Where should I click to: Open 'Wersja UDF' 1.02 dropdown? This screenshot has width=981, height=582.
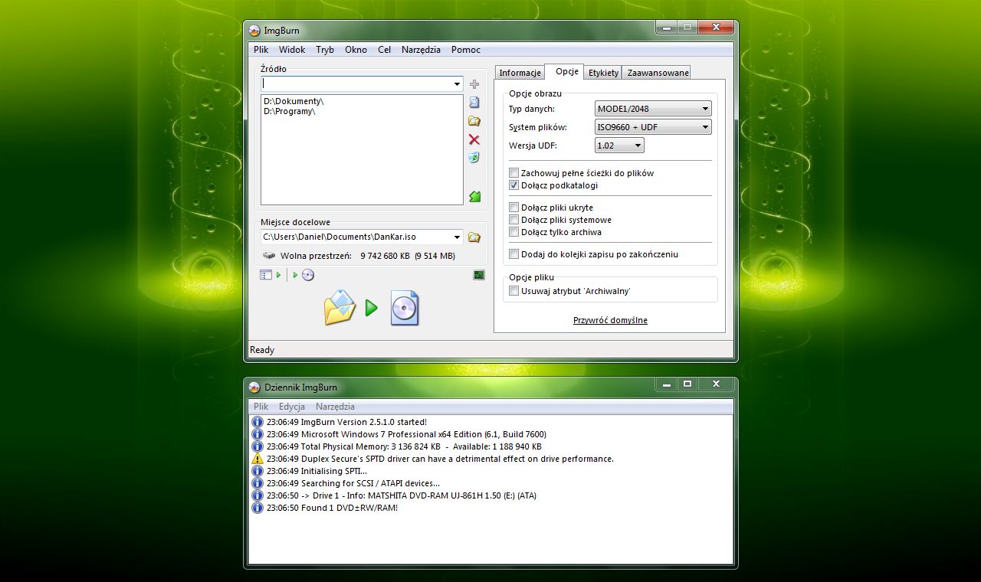(619, 145)
